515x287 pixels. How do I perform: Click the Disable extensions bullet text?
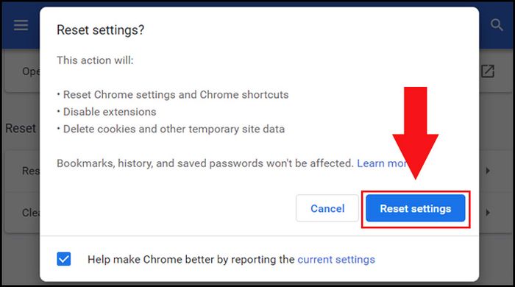tap(110, 112)
